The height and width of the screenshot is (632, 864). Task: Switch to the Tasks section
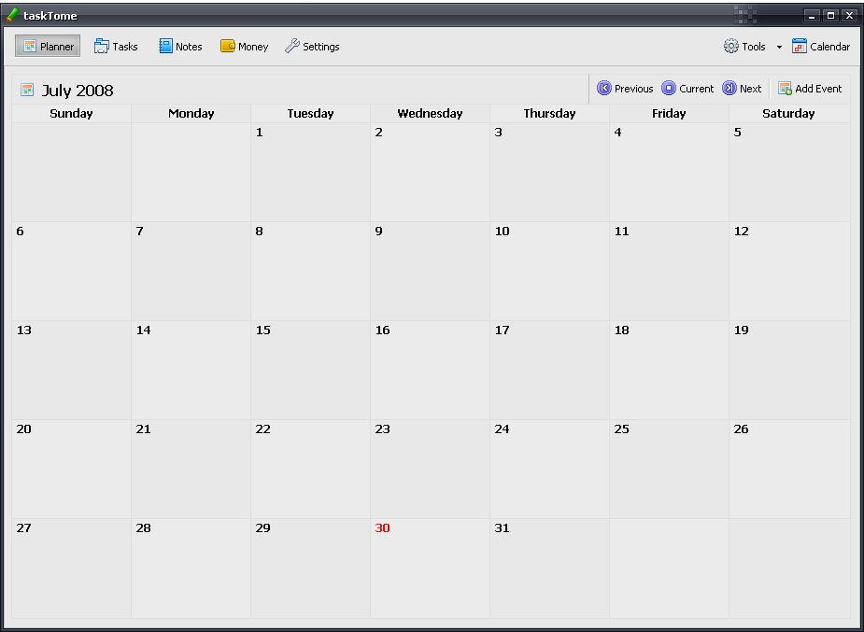[116, 47]
